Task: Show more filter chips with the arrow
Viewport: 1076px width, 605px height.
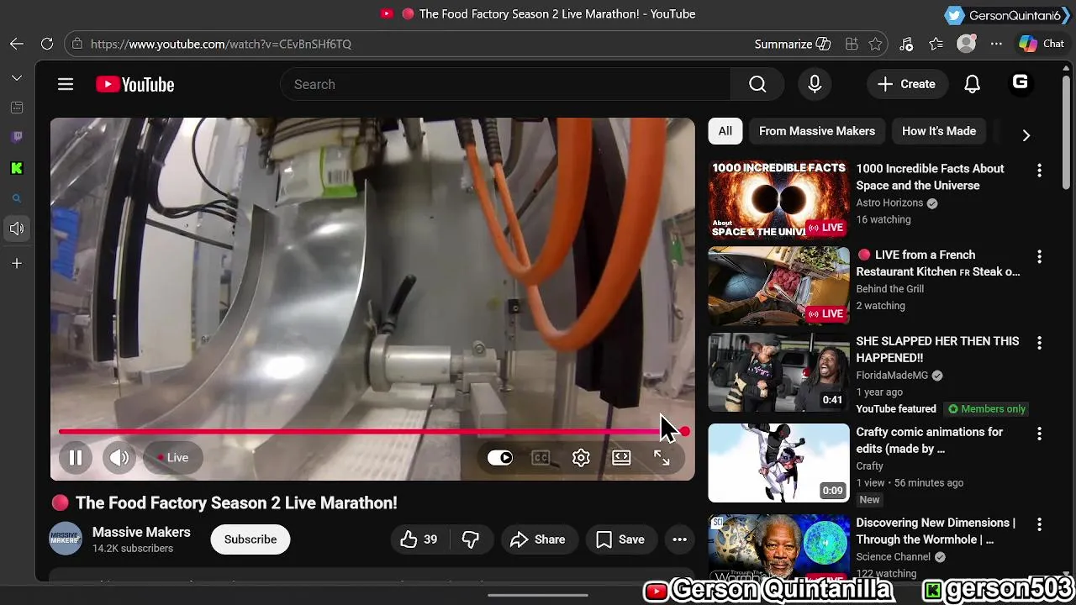Action: [1026, 134]
